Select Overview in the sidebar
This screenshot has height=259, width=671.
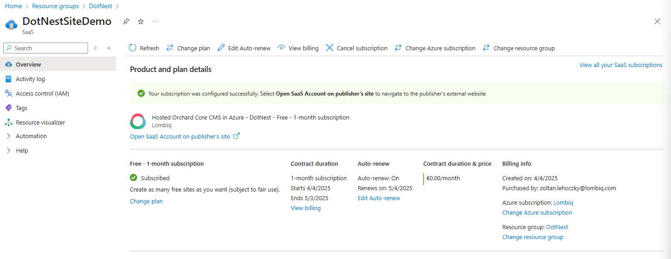pos(58,64)
